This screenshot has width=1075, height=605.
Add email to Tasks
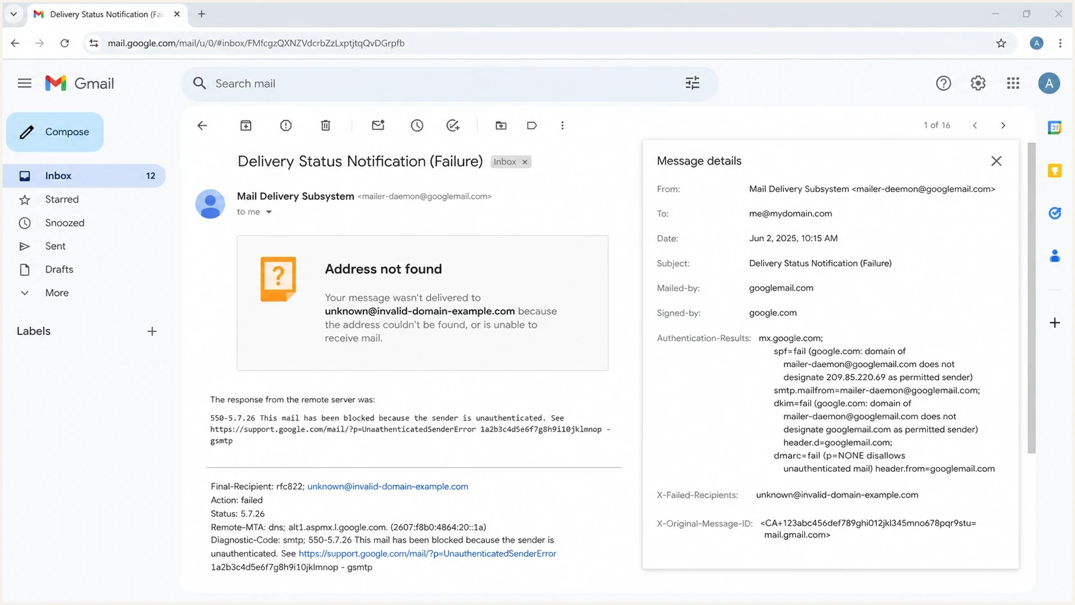pos(453,125)
